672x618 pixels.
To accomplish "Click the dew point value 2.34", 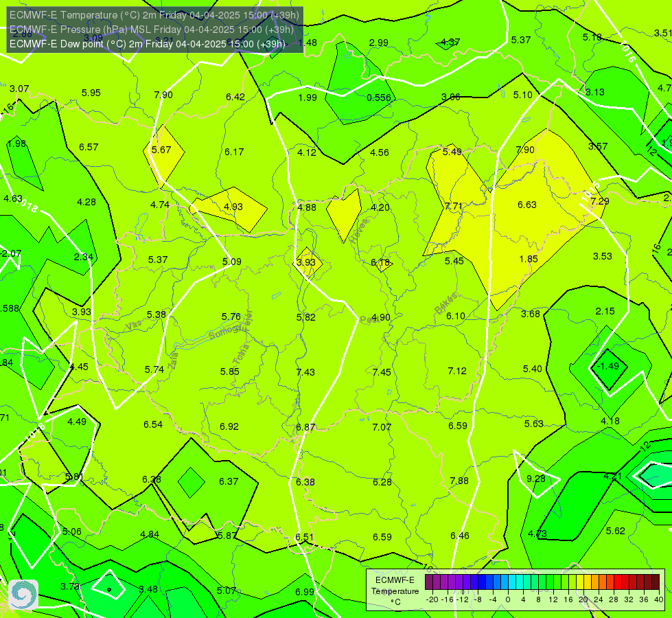I will 83,257.
